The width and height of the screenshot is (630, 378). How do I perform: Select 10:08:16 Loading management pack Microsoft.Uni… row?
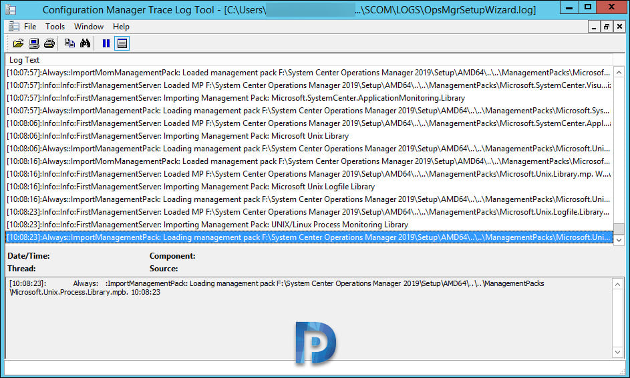309,199
